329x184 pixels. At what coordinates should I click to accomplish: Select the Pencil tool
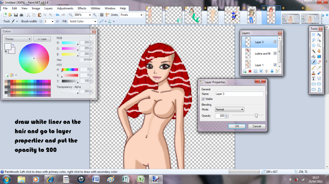pos(314,68)
